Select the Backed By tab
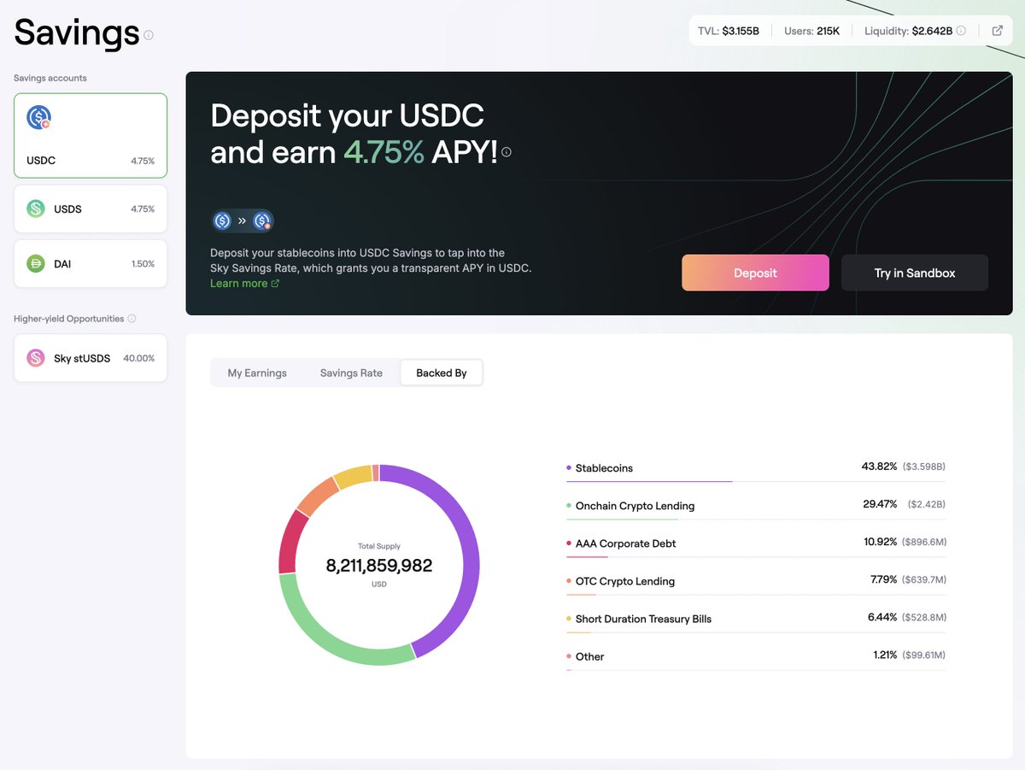1025x770 pixels. pyautogui.click(x=442, y=373)
